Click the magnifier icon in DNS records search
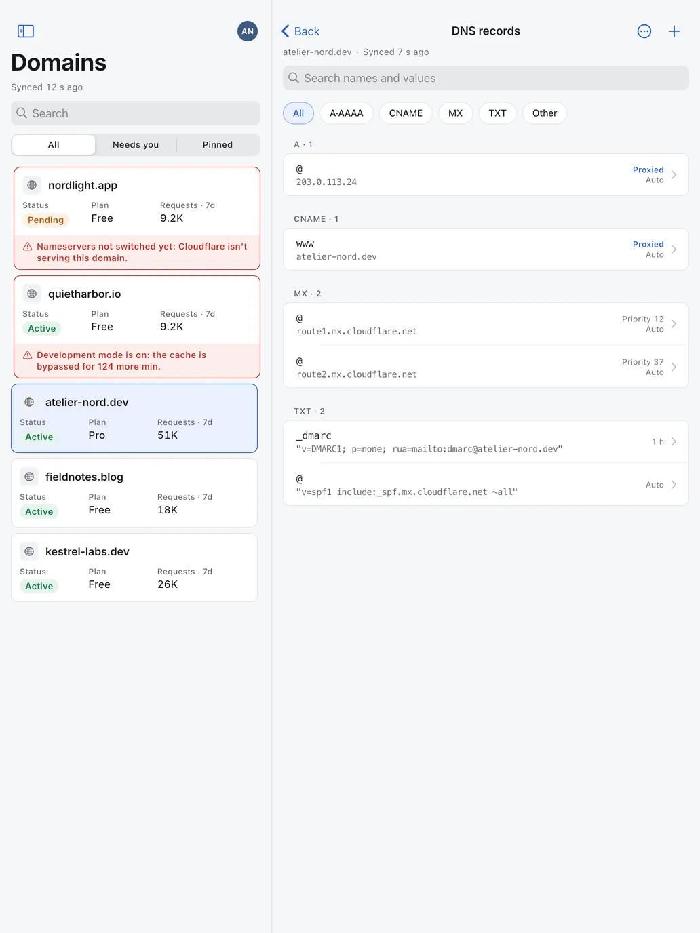700x933 pixels. 294,78
